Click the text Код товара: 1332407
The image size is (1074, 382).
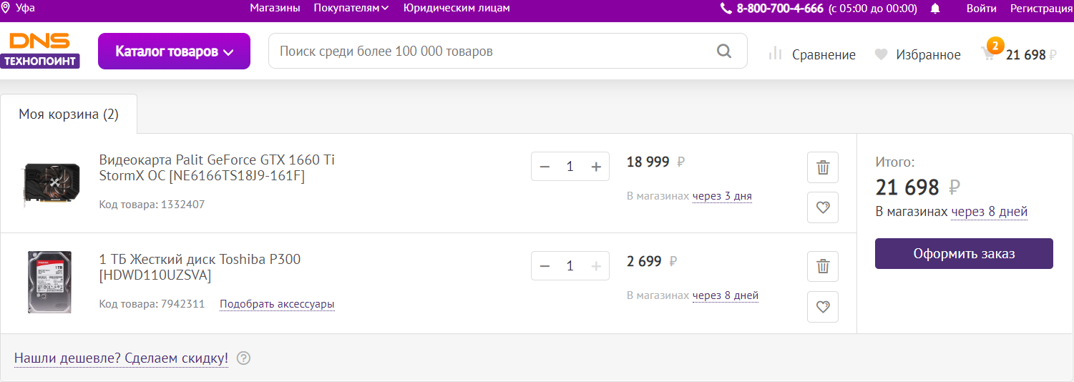[x=152, y=205]
